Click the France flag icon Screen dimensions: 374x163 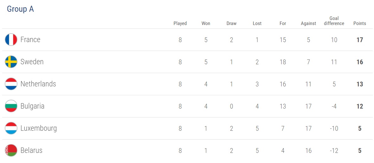(11, 40)
